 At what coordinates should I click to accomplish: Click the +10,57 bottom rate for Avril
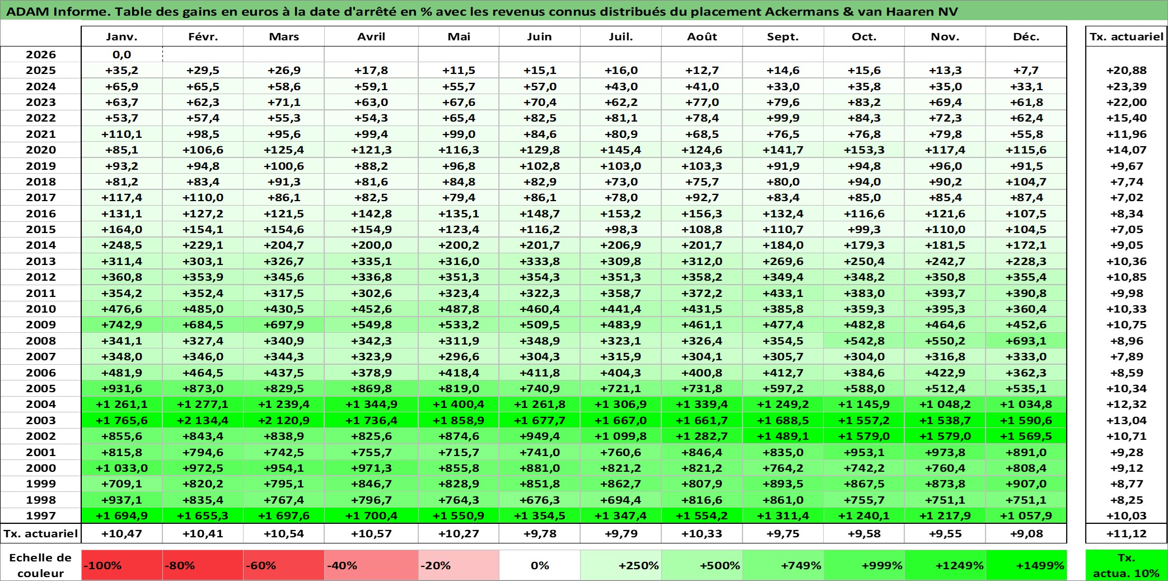[x=371, y=533]
